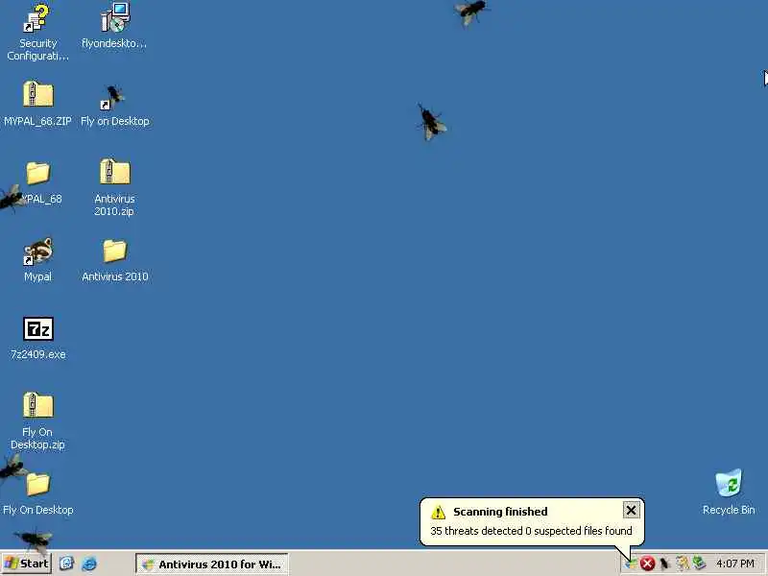Viewport: 768px width, 576px height.
Task: Click the fly tray icon
Action: click(664, 564)
